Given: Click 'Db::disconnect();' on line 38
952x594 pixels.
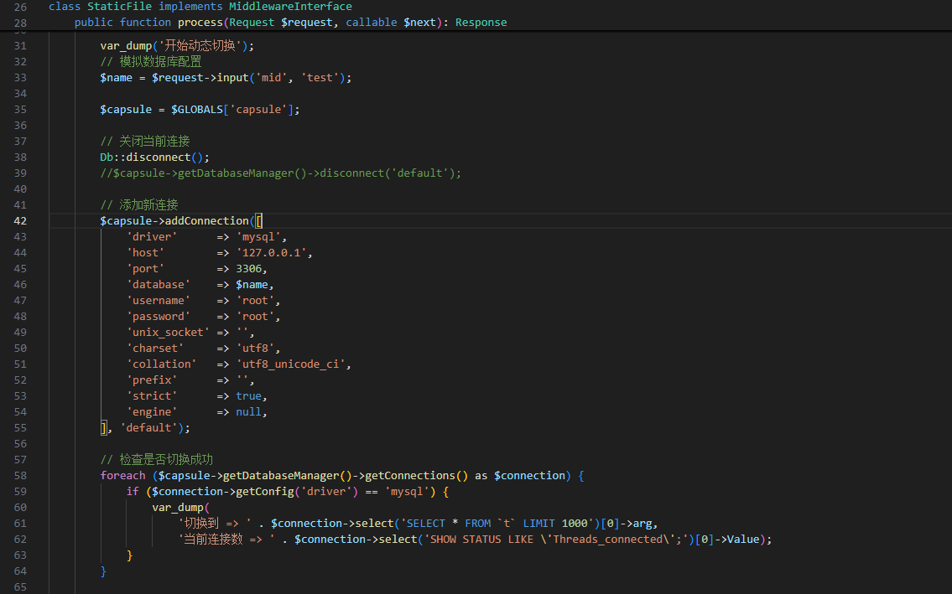Looking at the screenshot, I should 155,158.
